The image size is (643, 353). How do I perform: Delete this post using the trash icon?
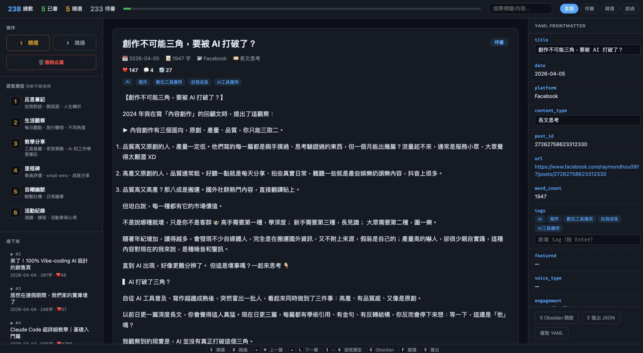click(x=51, y=62)
